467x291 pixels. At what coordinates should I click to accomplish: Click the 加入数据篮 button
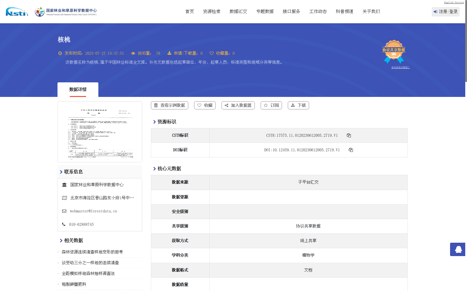click(x=238, y=105)
